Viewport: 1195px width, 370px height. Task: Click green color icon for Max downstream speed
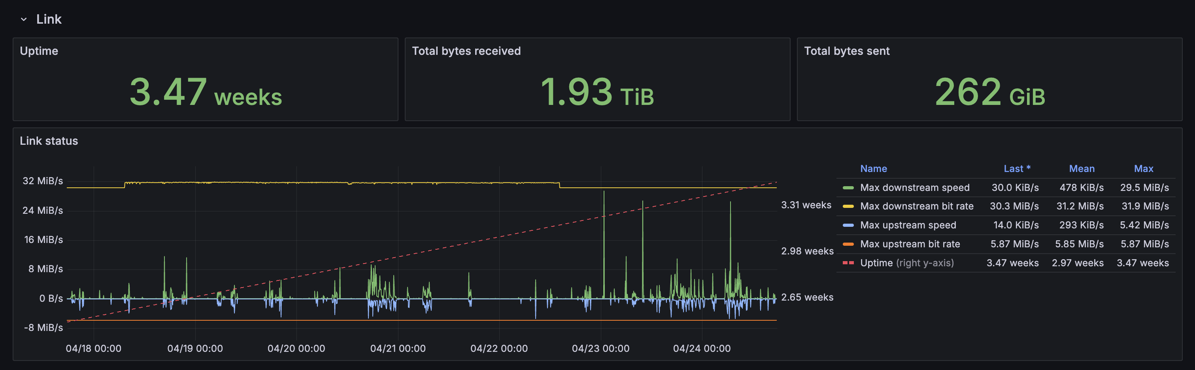point(848,187)
